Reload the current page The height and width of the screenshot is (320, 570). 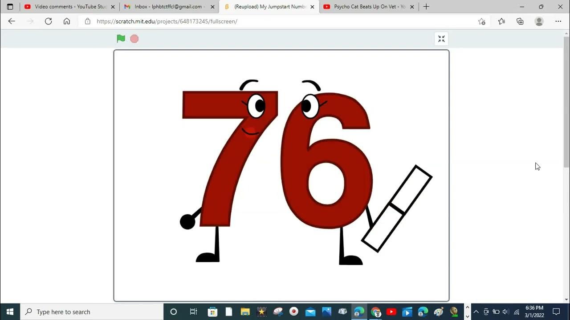coord(48,21)
